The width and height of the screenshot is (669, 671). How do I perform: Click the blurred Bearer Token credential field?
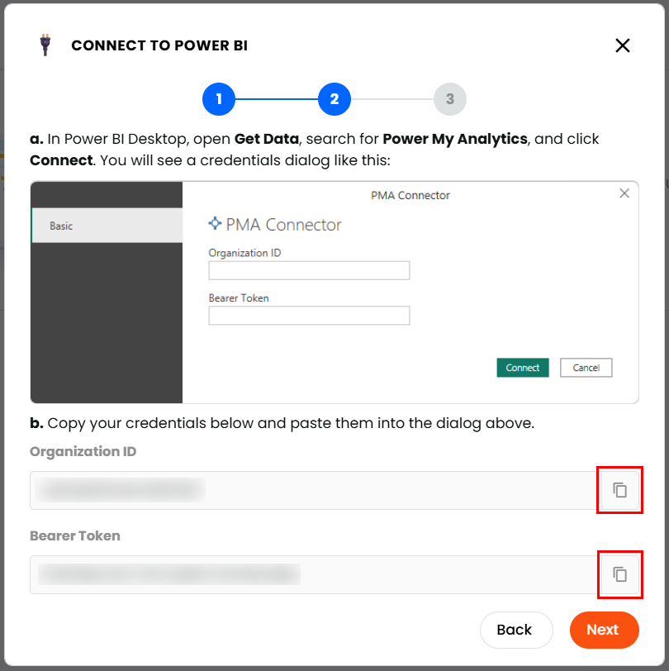pos(312,574)
